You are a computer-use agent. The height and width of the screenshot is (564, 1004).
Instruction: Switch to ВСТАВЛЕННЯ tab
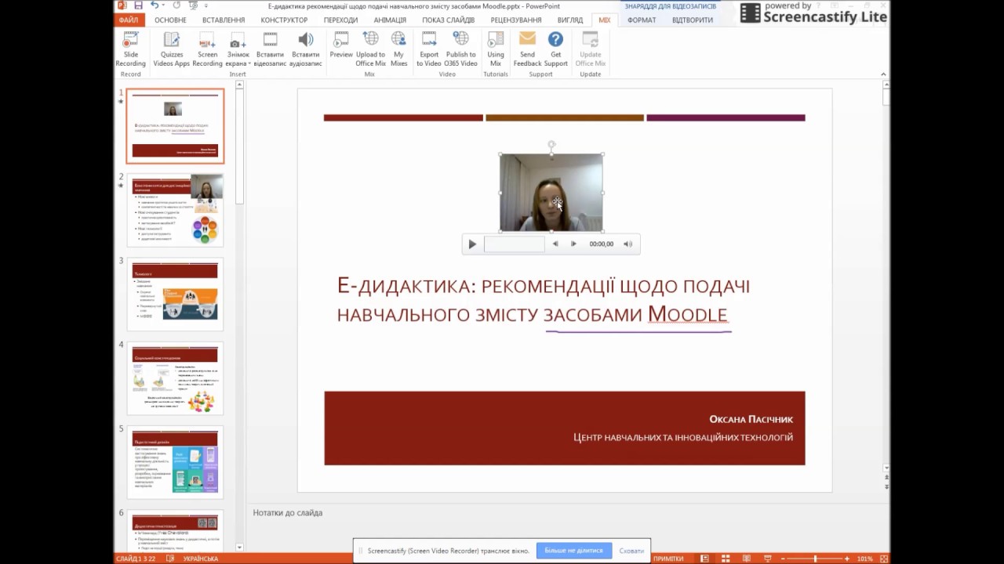[x=224, y=20]
